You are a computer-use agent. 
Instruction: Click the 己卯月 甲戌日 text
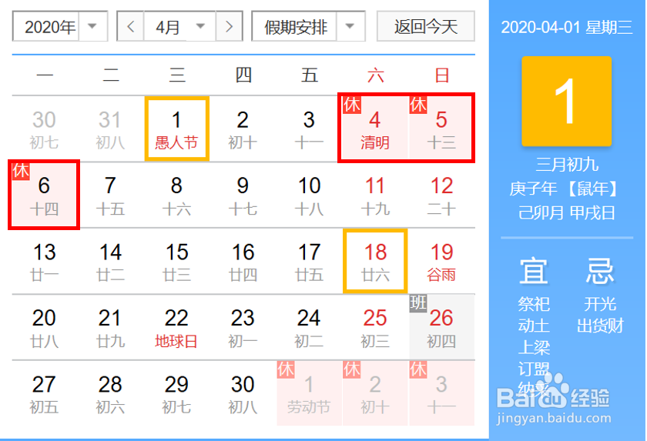567,213
